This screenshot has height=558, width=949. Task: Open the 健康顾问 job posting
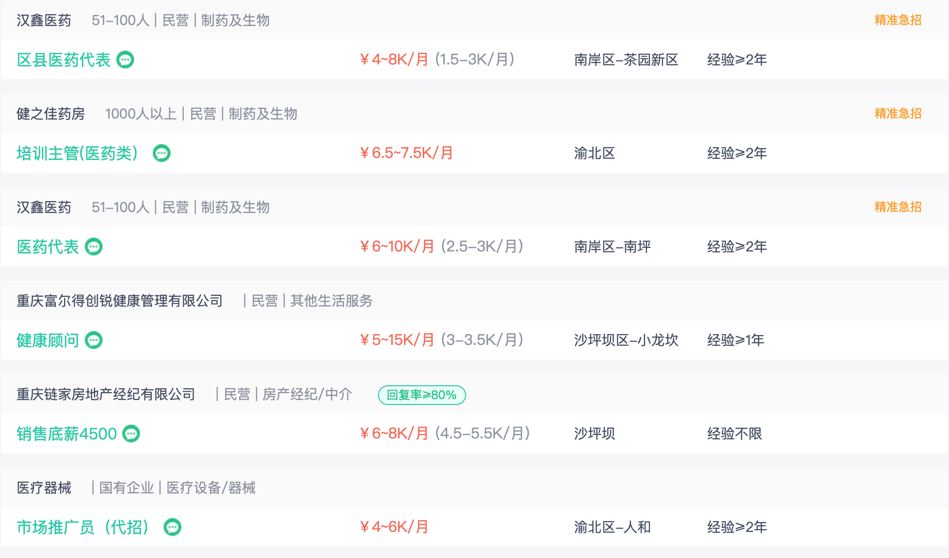tap(48, 340)
